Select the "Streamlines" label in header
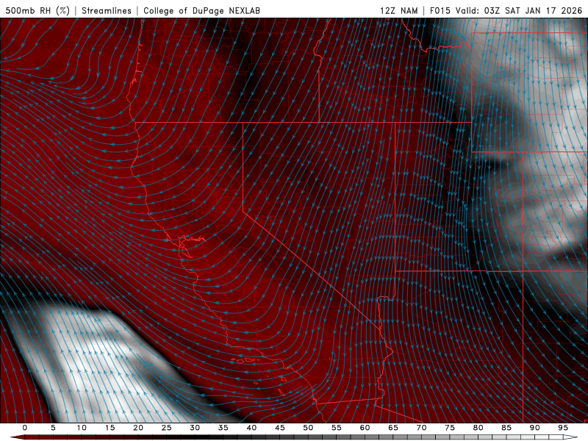Viewport: 588px width, 441px height. 107,10
